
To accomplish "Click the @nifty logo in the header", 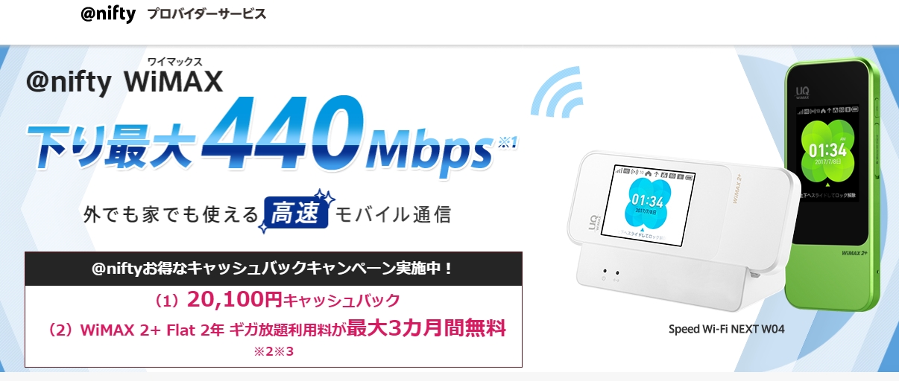I will click(108, 14).
